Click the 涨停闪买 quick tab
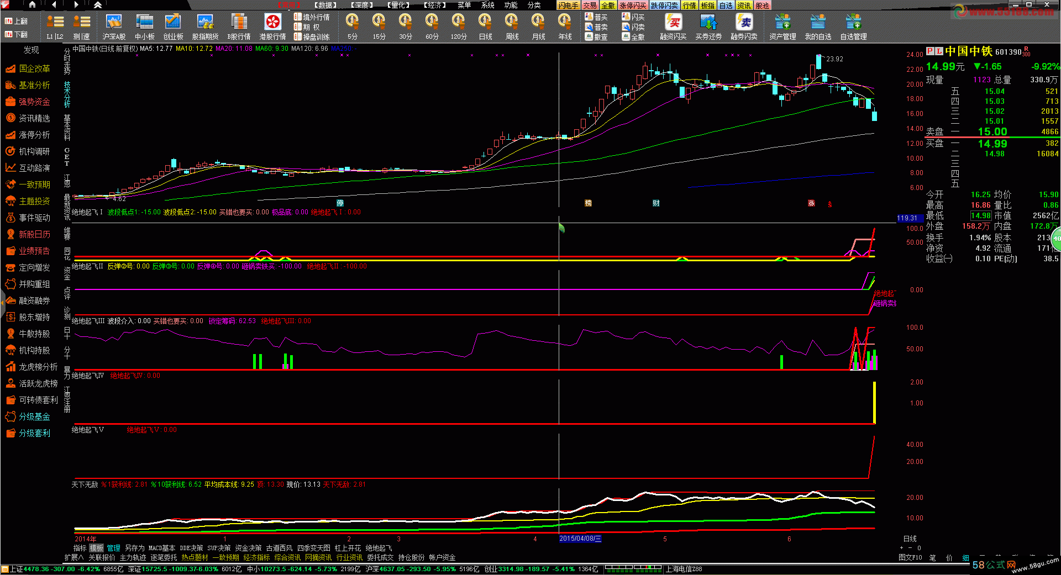The width and height of the screenshot is (1061, 575). 633,6
